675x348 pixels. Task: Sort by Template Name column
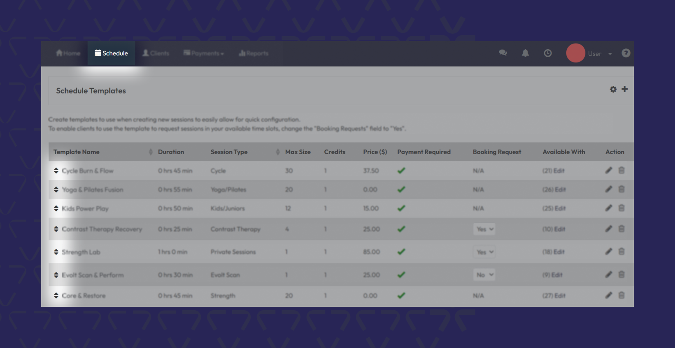(x=150, y=152)
